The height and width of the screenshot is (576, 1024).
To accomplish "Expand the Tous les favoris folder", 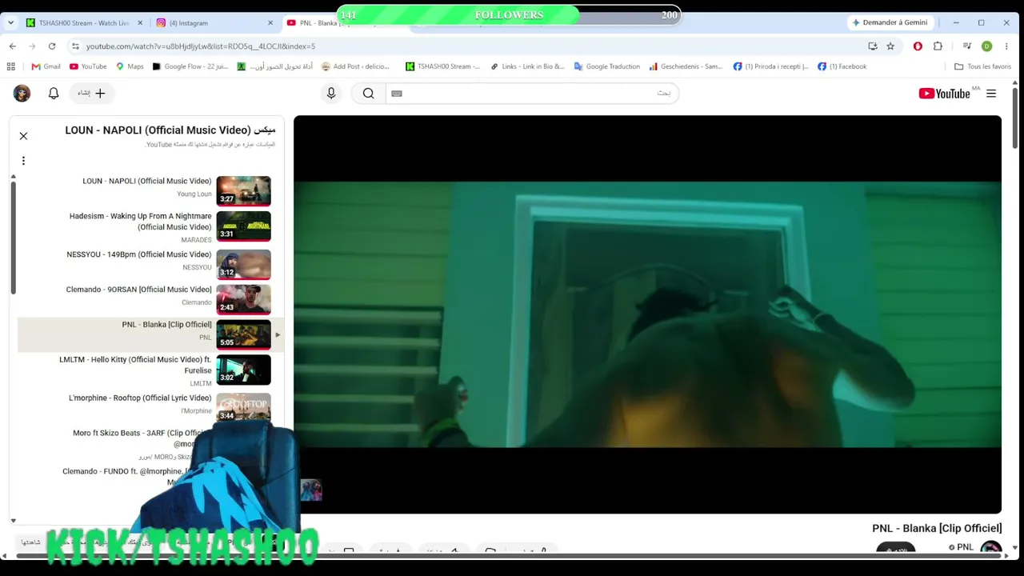I will click(x=982, y=66).
